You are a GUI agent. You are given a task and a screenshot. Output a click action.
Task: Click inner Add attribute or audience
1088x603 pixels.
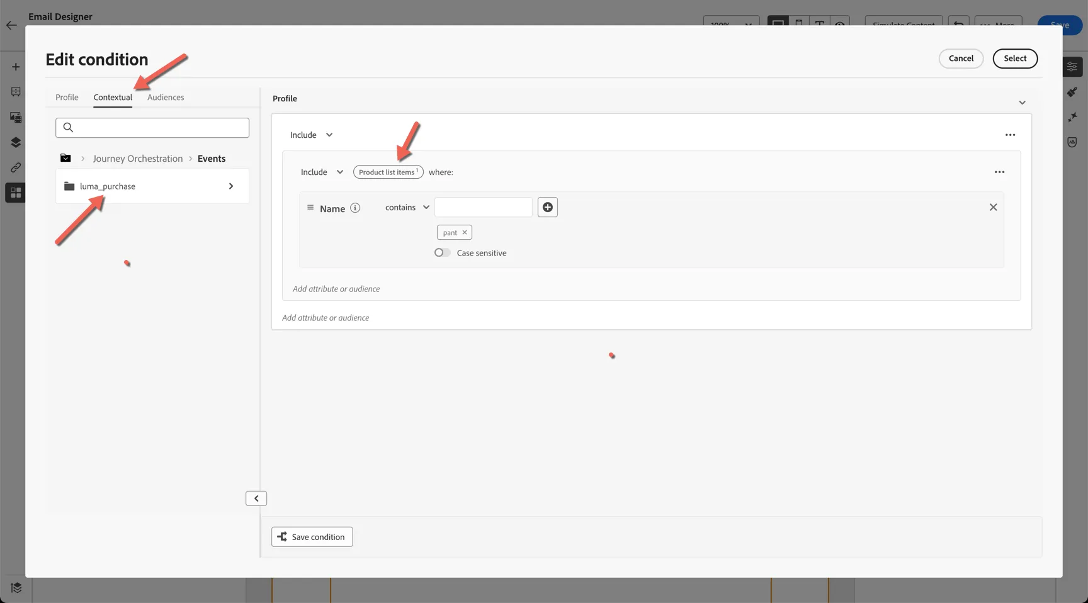click(x=336, y=289)
